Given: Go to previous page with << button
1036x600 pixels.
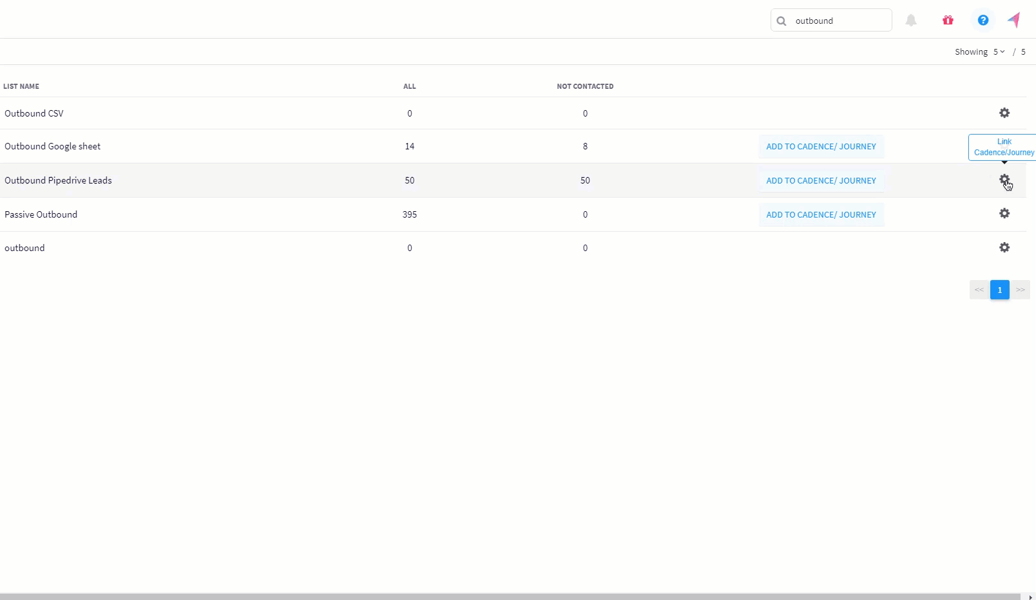Looking at the screenshot, I should tap(979, 290).
